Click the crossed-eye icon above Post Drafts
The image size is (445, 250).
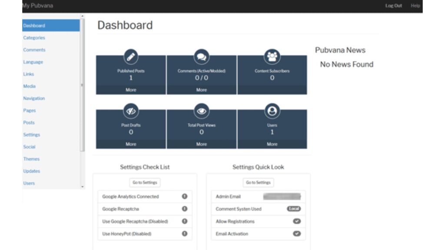[131, 111]
